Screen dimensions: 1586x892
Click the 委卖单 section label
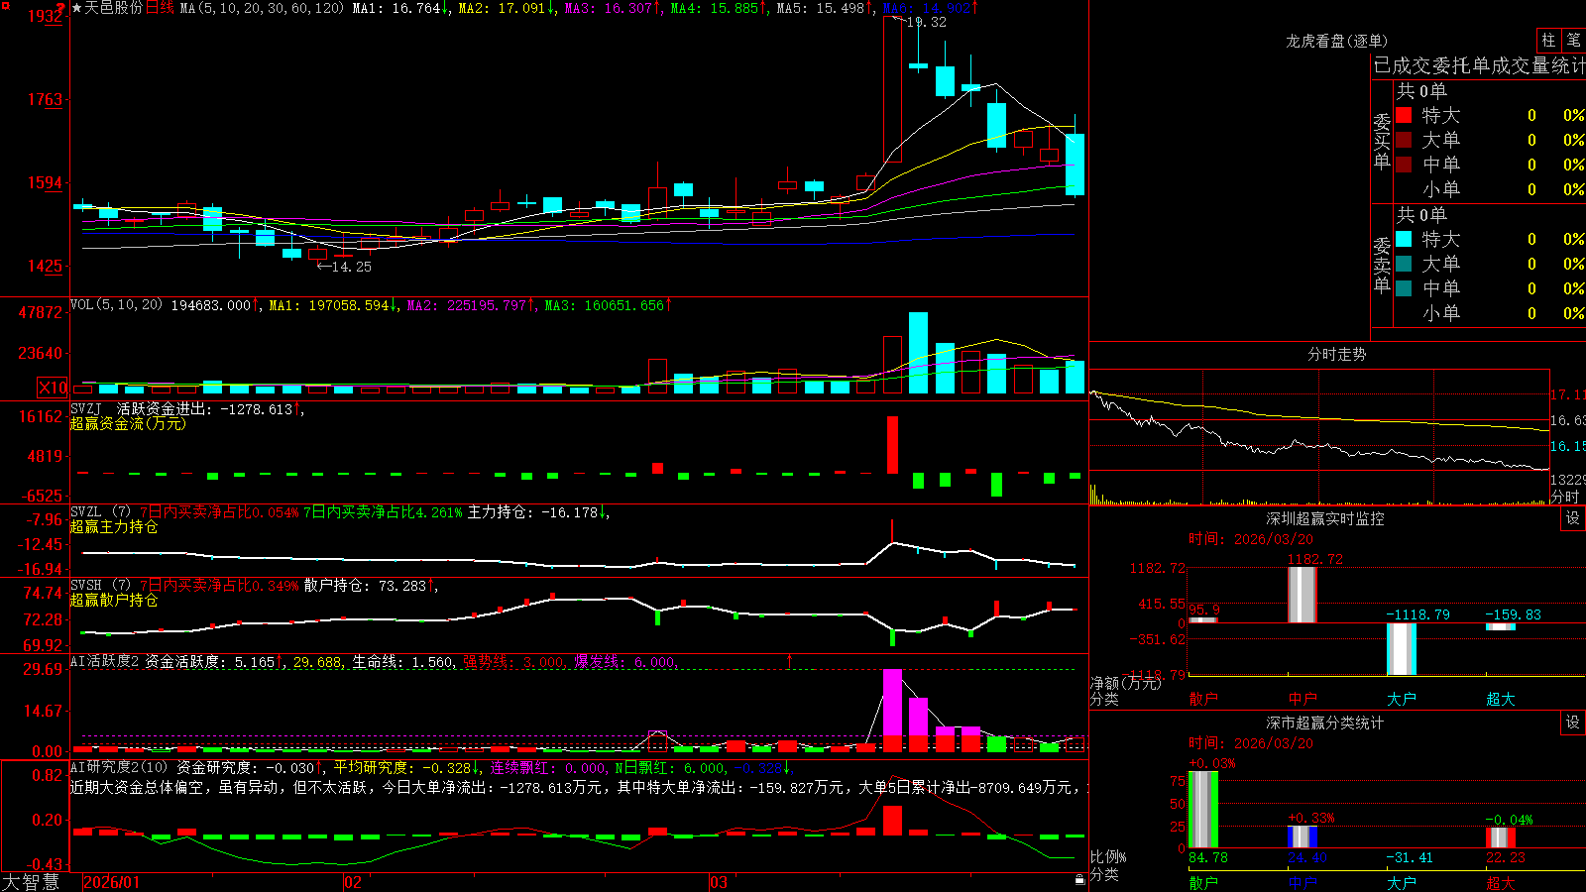[1382, 266]
